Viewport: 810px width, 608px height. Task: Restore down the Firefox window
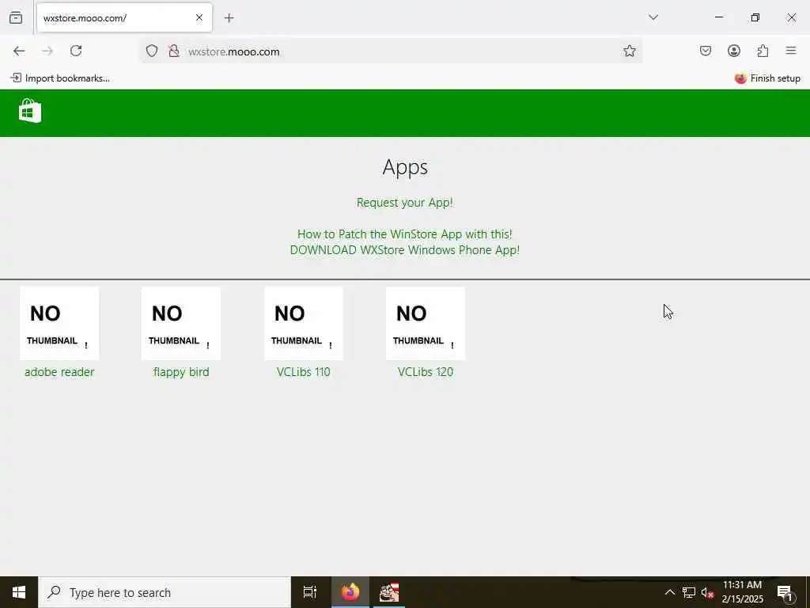pos(755,17)
